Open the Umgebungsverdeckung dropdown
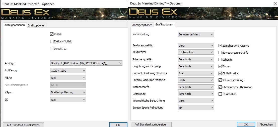 click(x=196, y=66)
